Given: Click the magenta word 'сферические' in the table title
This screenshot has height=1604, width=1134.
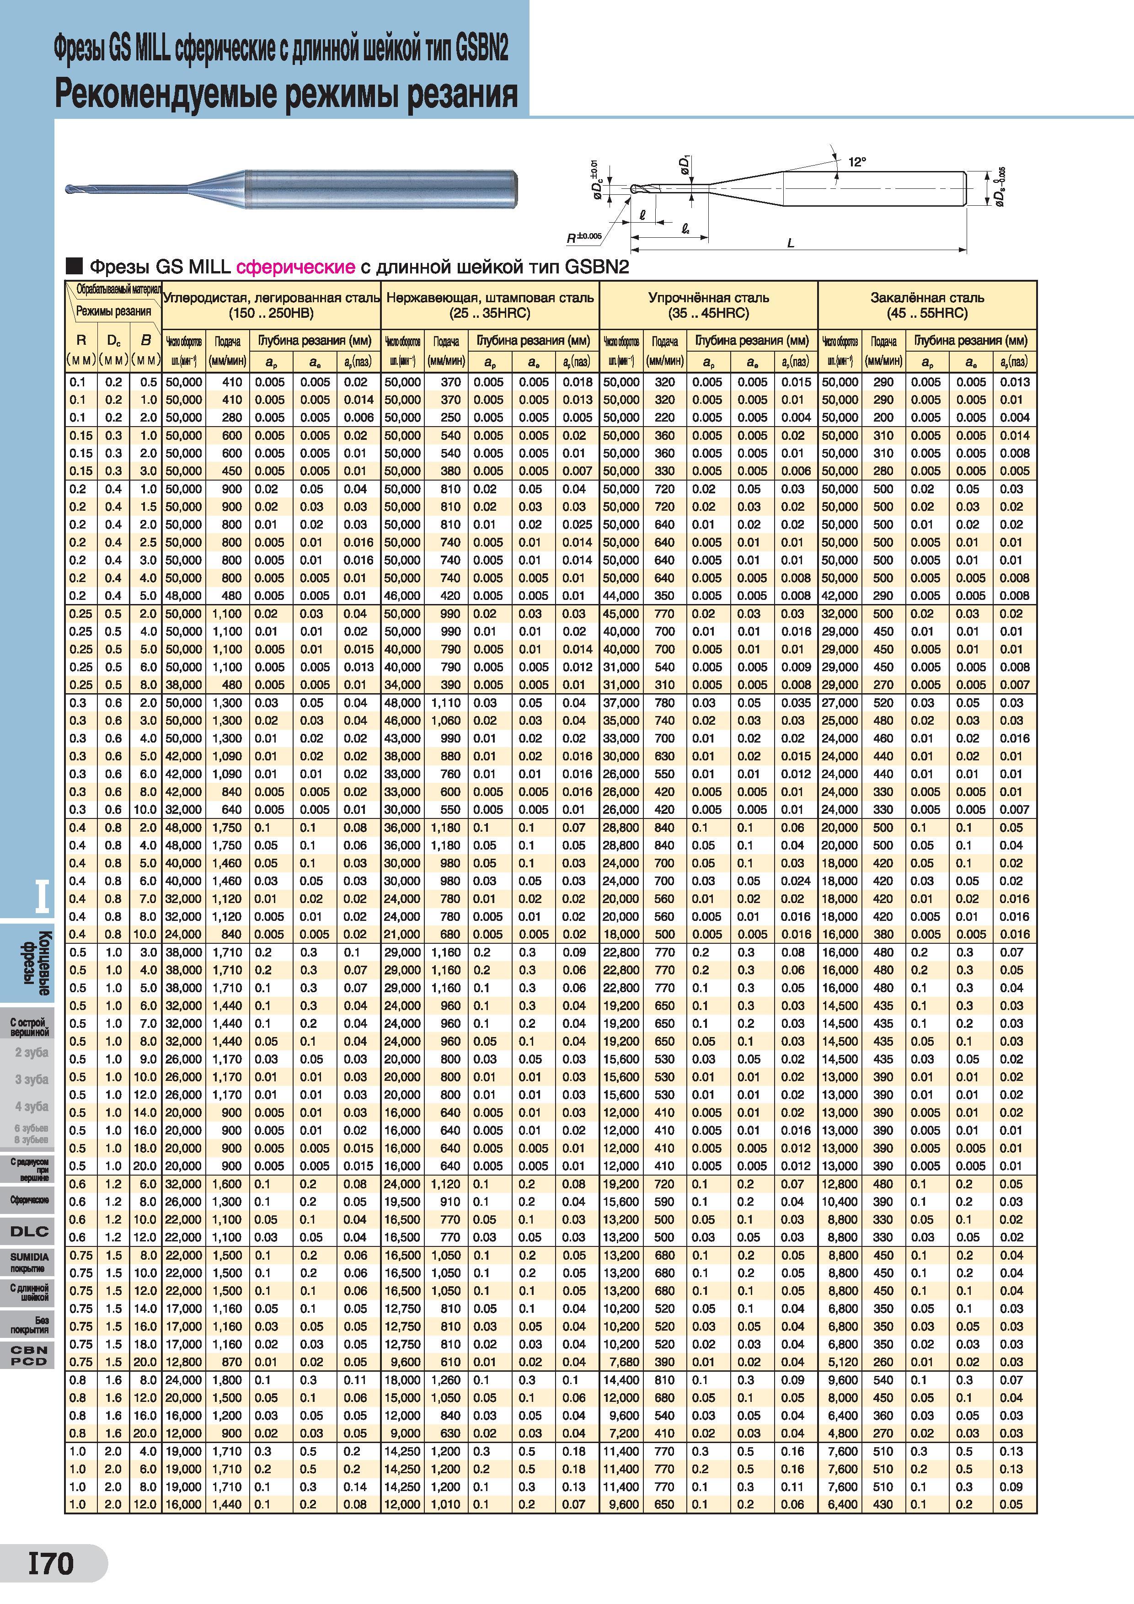Looking at the screenshot, I should click(295, 266).
